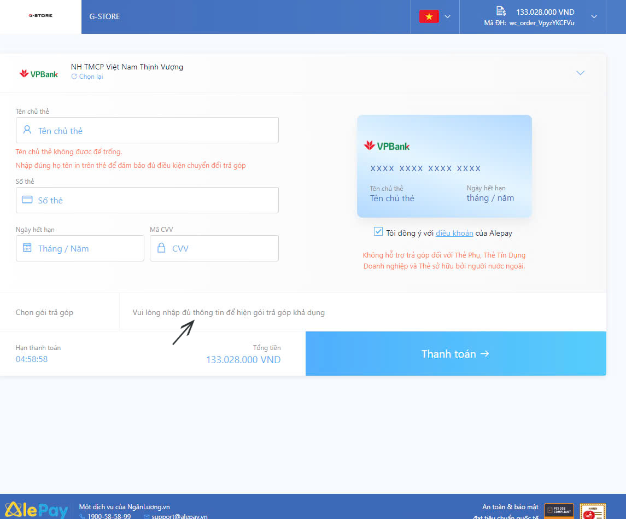Click the padlock icon in CVV field
The image size is (626, 519).
point(161,248)
